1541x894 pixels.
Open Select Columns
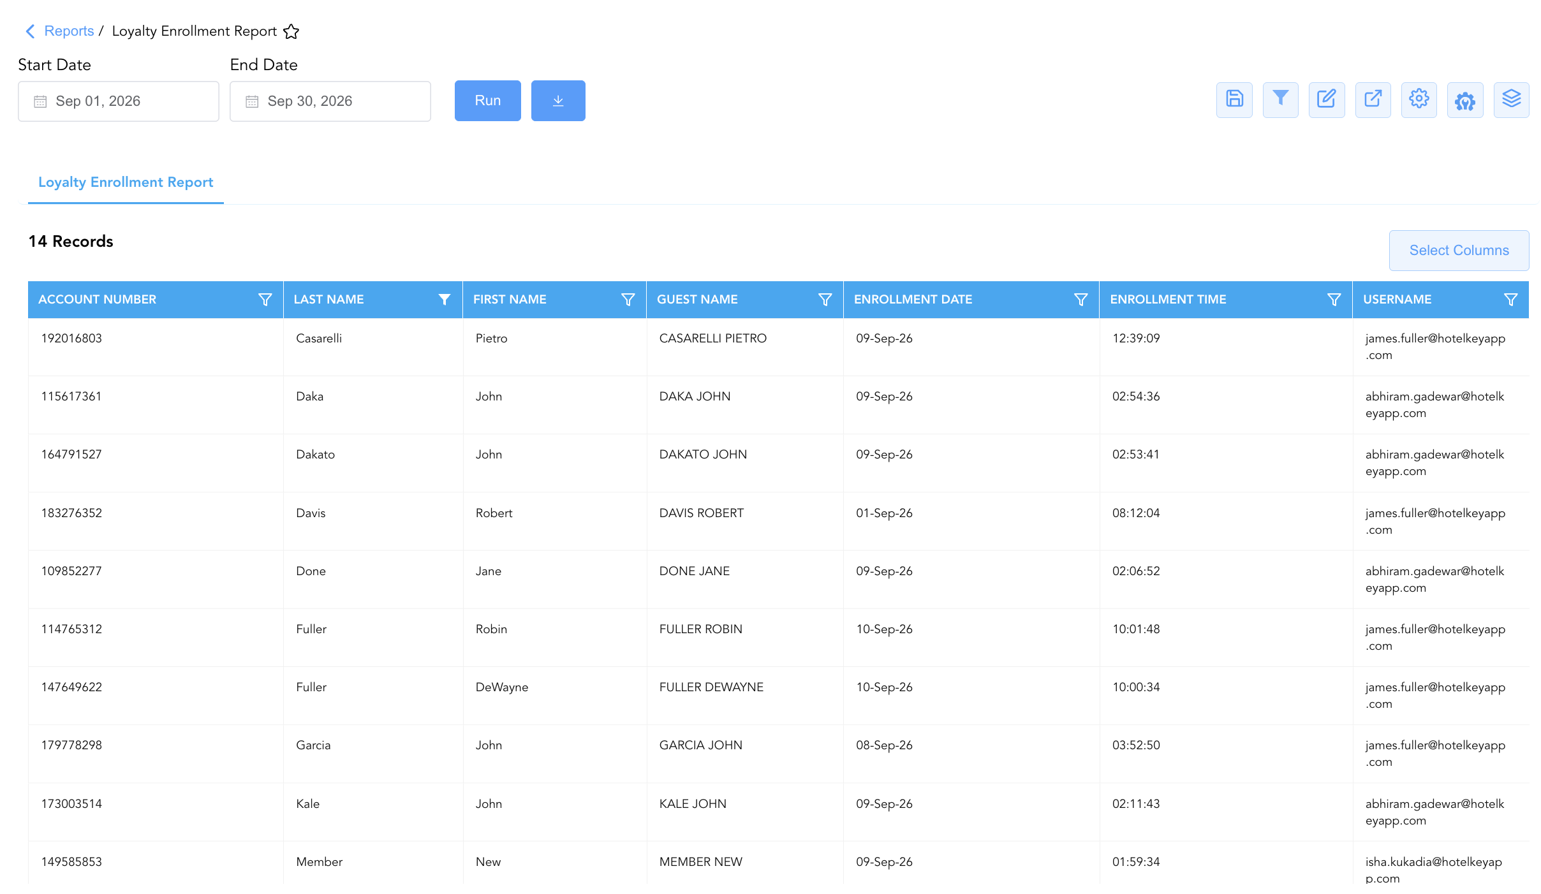(x=1459, y=251)
